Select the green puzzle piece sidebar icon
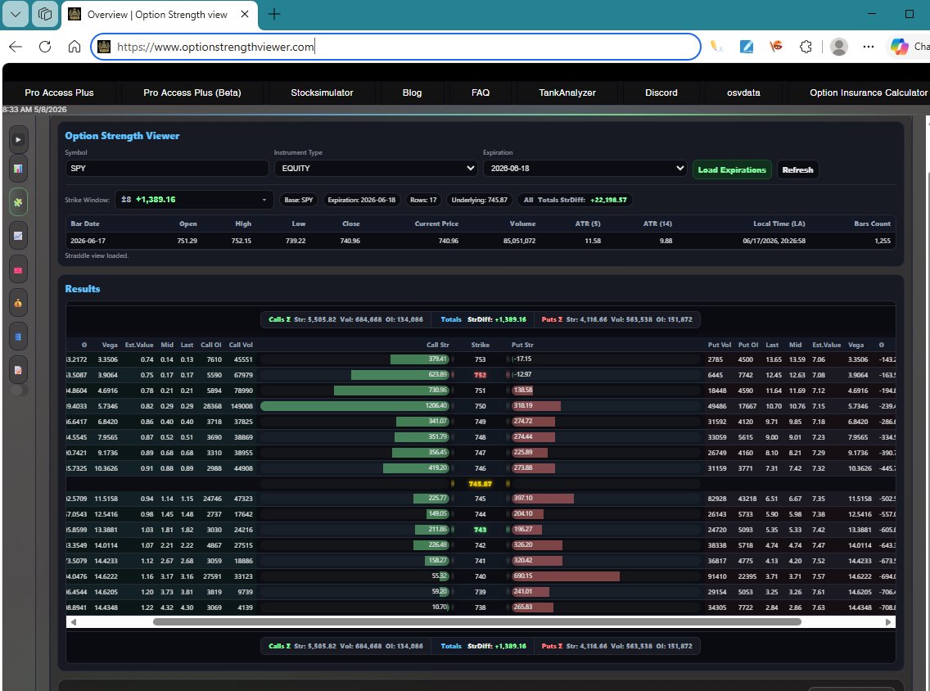This screenshot has height=691, width=930. [x=18, y=202]
